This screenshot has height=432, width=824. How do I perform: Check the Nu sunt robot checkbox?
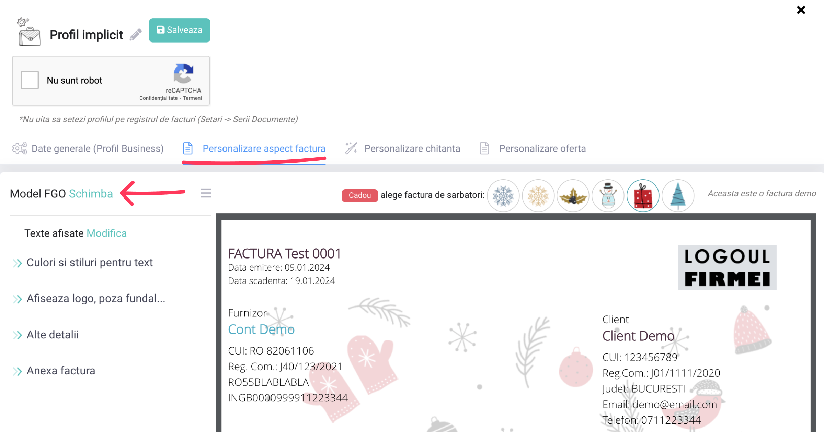(30, 80)
